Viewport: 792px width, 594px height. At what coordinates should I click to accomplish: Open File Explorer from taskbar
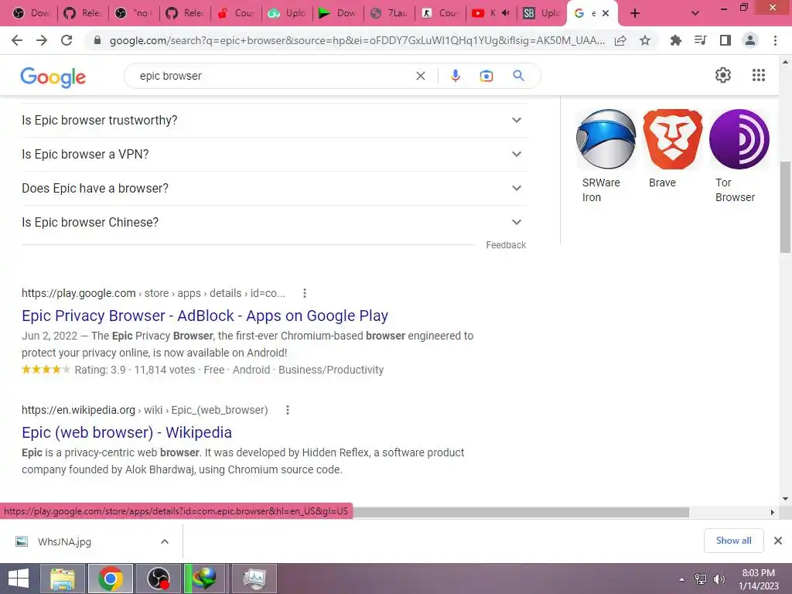pos(63,579)
